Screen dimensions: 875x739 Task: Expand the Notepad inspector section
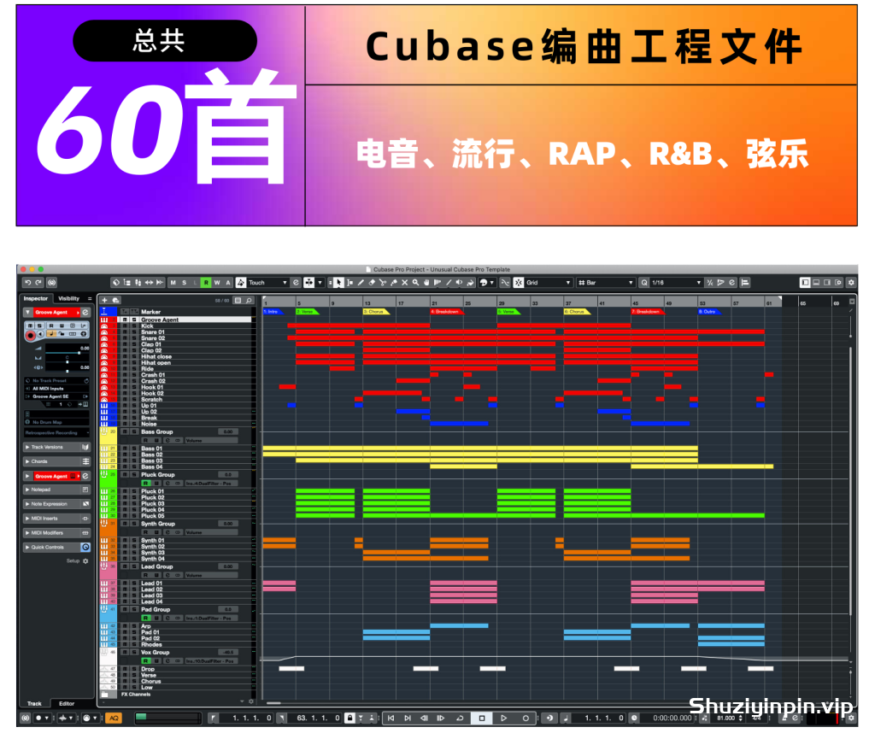[x=57, y=490]
